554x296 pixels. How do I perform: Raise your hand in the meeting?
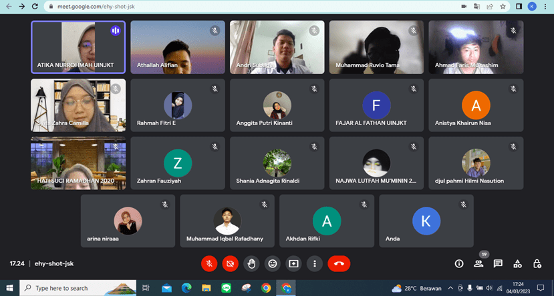tap(251, 263)
